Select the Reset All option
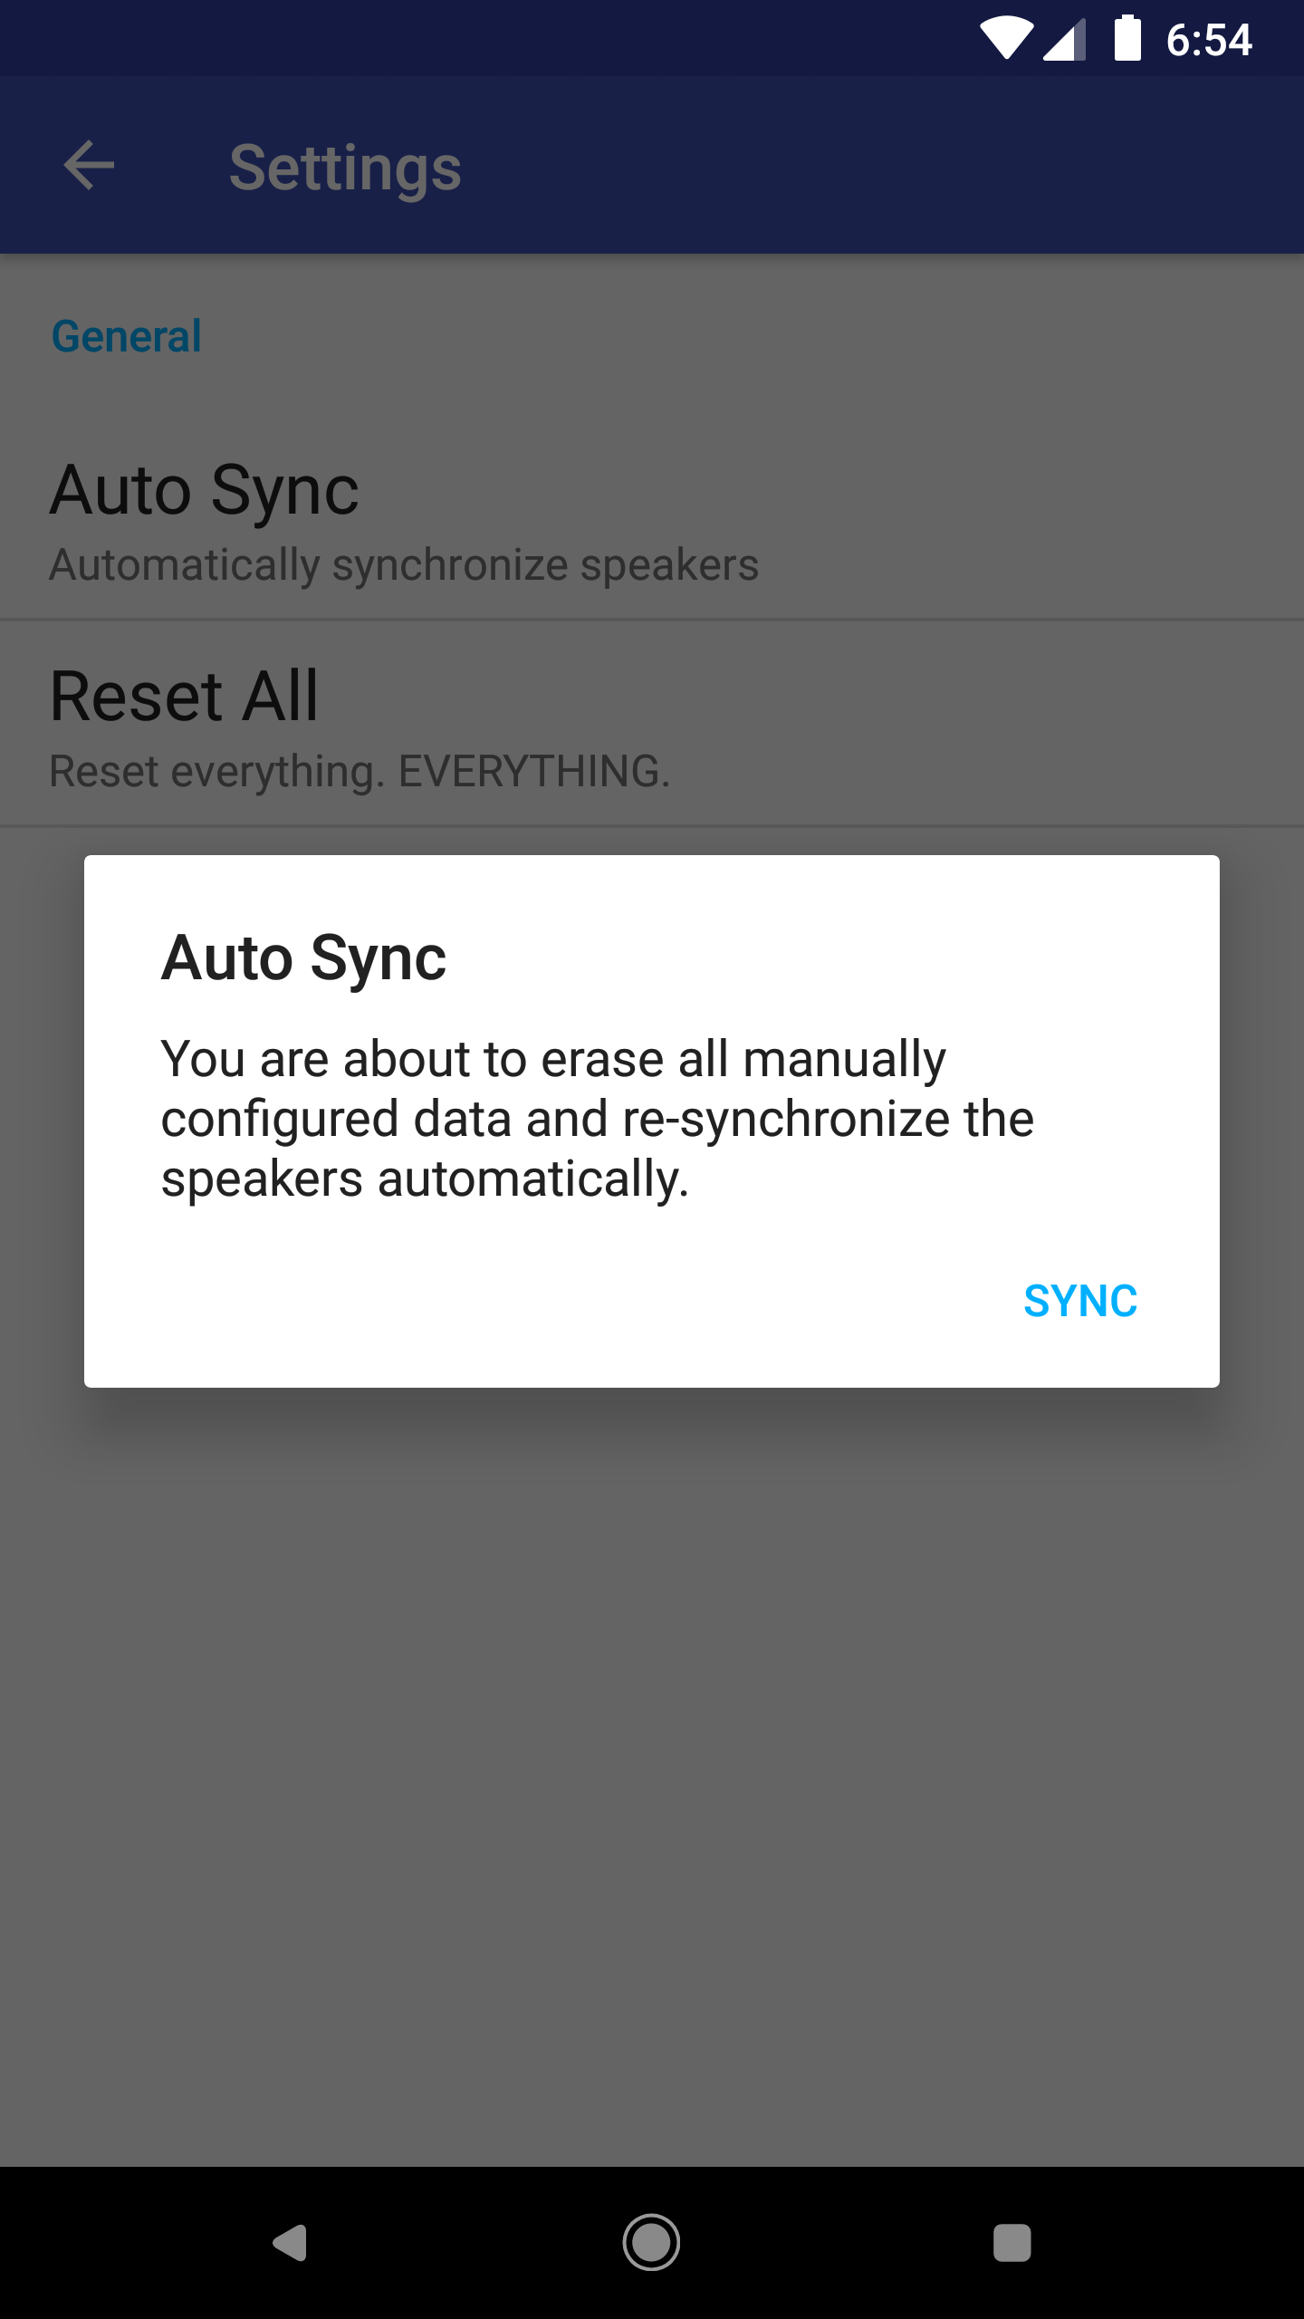1304x2319 pixels. tap(652, 724)
